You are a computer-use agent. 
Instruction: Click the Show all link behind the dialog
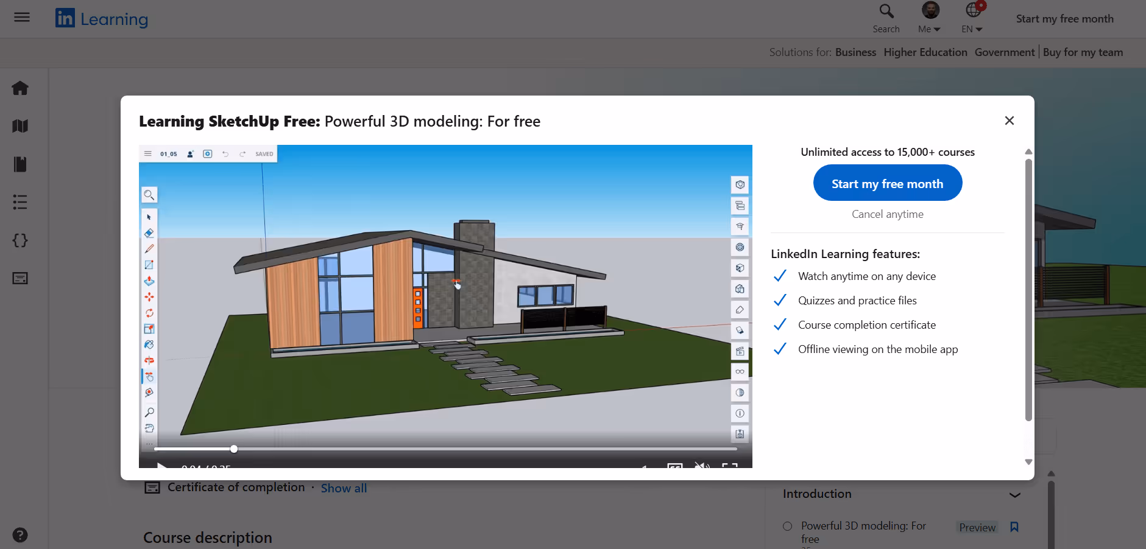click(x=344, y=488)
